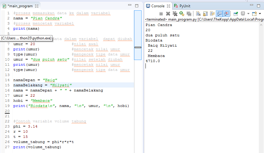Click the Open Console icon

(254, 14)
